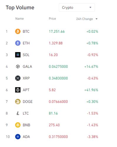Click APT's +41.96% change value
This screenshot has width=117, height=147.
pos(91,90)
